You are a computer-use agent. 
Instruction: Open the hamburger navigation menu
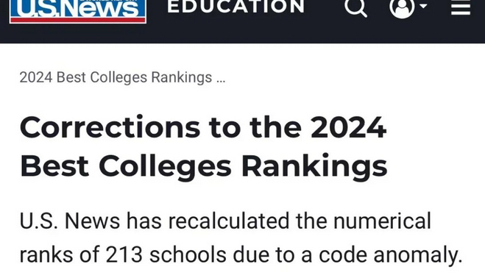pos(461,7)
